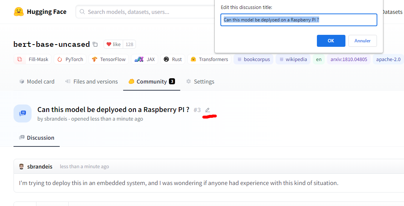The width and height of the screenshot is (404, 206).
Task: Click the discussion title edit text field
Action: (298, 20)
